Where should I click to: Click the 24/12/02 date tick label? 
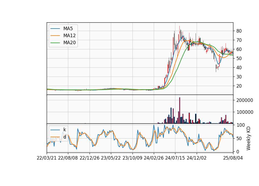pos(197,158)
